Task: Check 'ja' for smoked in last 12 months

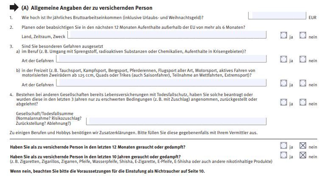Action: coord(284,146)
